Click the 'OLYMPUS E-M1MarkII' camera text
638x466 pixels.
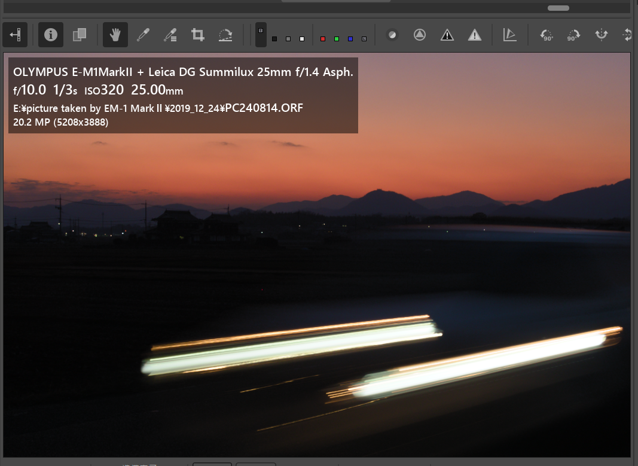(x=73, y=72)
